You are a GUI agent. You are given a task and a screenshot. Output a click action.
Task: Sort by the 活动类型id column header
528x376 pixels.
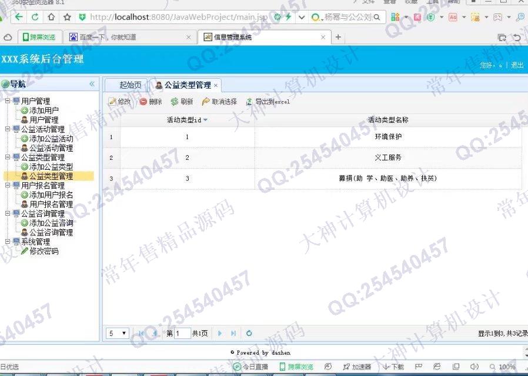187,120
